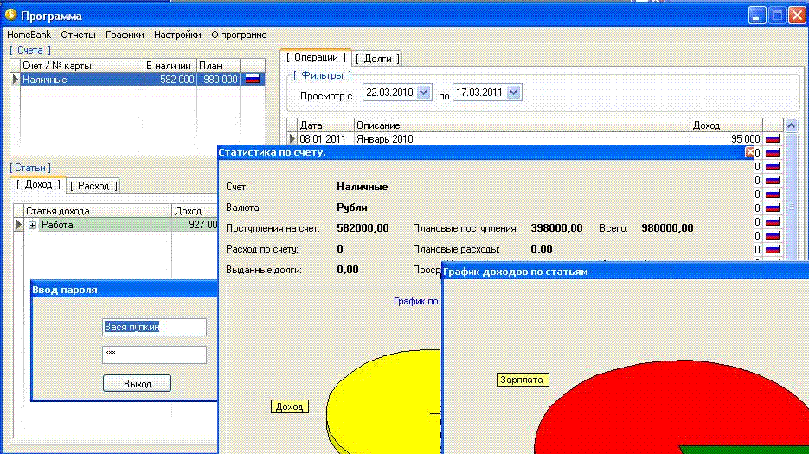
Task: Click the 980000,00 Всего value
Action: [x=667, y=228]
